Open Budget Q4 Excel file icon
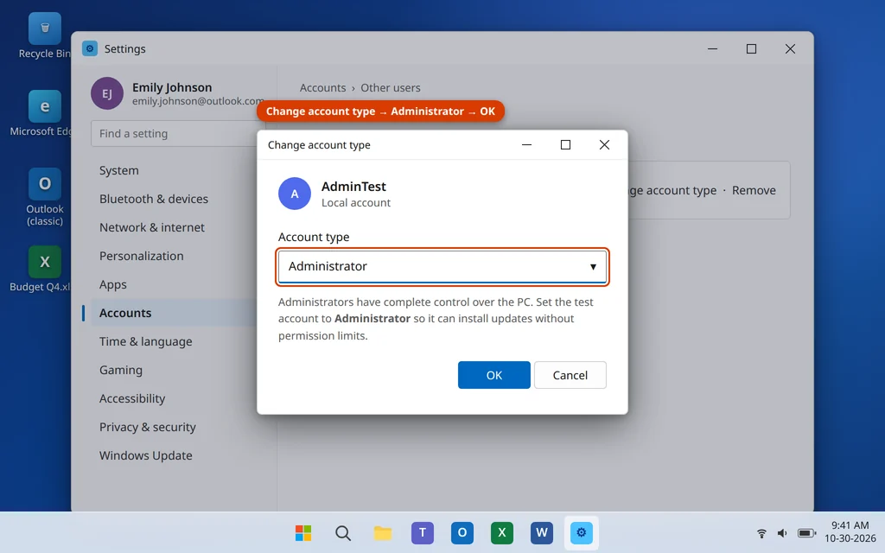Screen dimensions: 885x553 point(45,269)
